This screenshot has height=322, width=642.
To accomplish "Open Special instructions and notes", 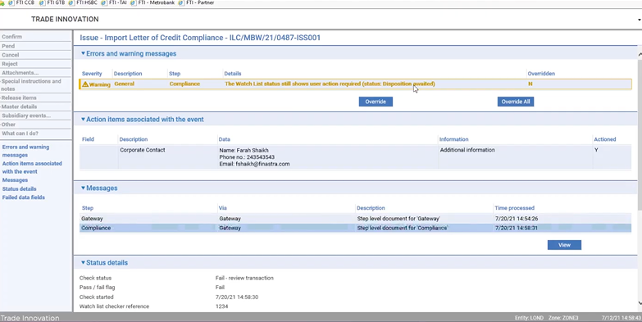I will coord(31,84).
